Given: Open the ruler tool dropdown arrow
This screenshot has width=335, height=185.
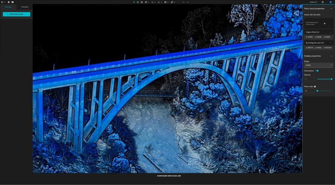Looking at the screenshot, I should pos(174,2).
